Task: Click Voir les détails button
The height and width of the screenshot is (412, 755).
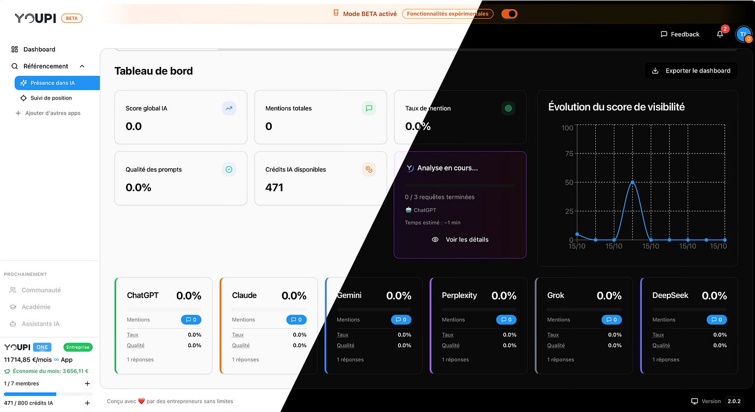Action: point(460,239)
